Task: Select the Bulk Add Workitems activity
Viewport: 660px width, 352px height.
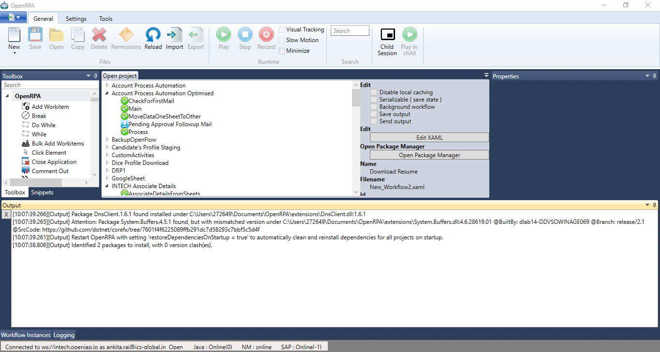Action: pos(58,144)
